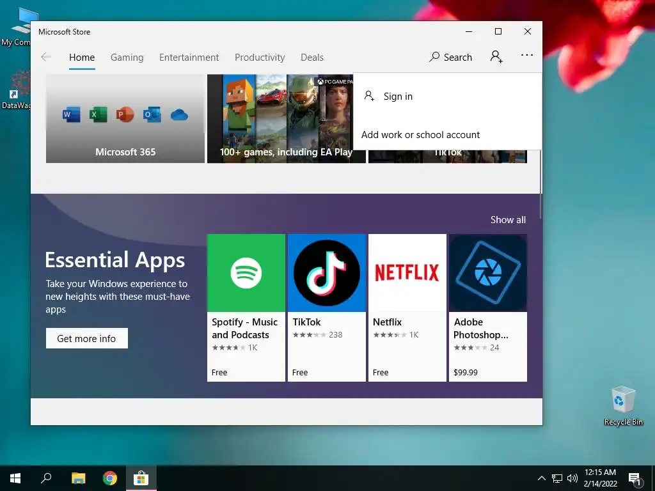Launch Google Chrome from the taskbar

pyautogui.click(x=110, y=478)
